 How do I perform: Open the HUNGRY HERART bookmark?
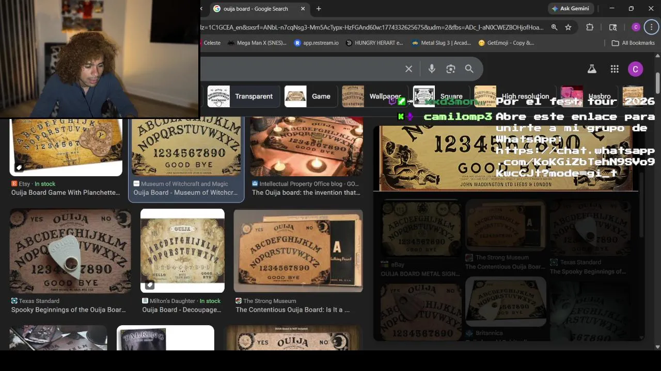point(374,43)
